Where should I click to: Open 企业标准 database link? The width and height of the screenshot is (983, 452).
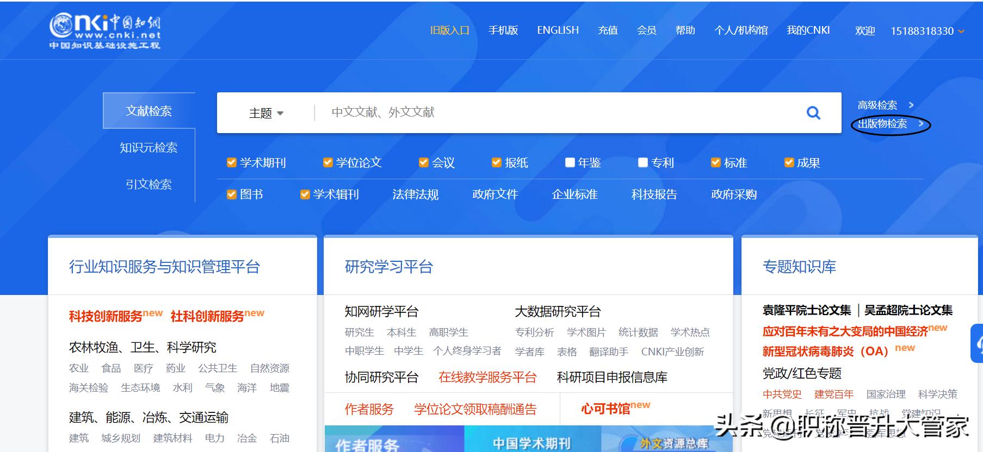click(x=574, y=194)
